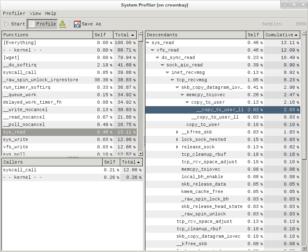
Task: Expand the __kfree_skb tree entry
Action: click(x=177, y=132)
